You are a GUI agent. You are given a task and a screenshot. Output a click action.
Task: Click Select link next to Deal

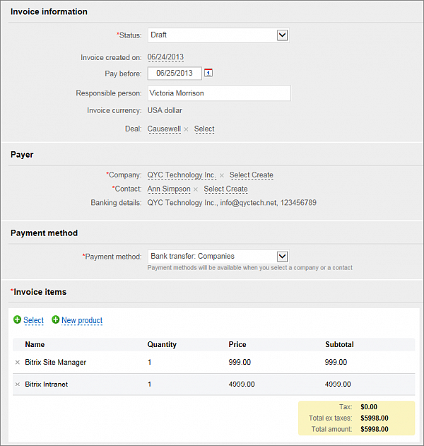204,129
